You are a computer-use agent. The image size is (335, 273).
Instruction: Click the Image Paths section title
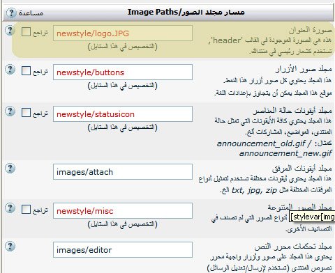pos(186,12)
